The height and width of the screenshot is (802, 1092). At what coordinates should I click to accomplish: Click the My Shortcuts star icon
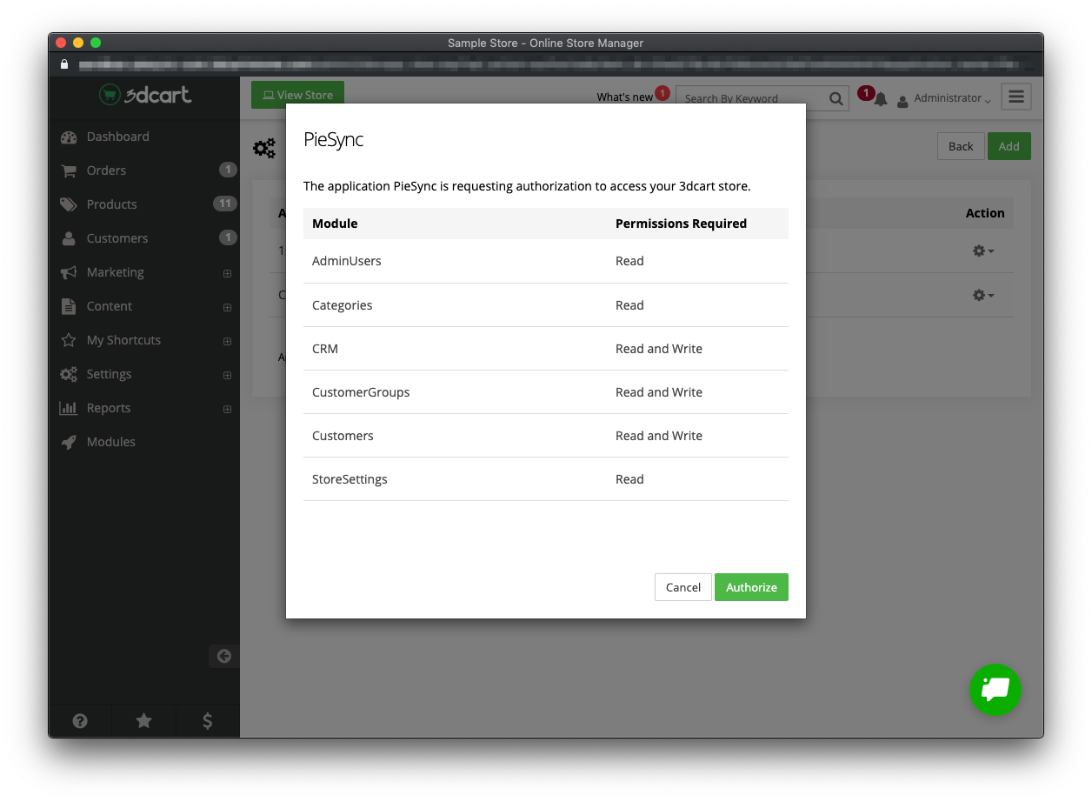69,340
